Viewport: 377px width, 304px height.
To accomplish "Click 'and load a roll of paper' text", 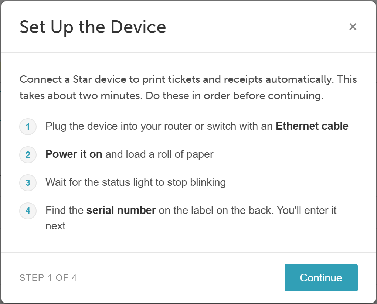I will (x=159, y=154).
